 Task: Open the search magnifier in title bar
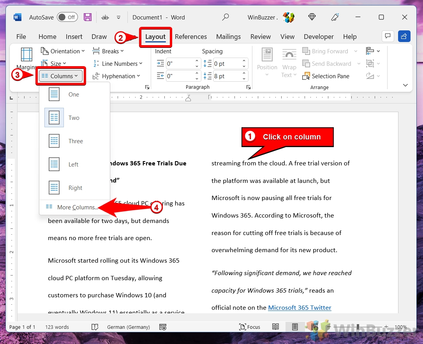tap(225, 17)
